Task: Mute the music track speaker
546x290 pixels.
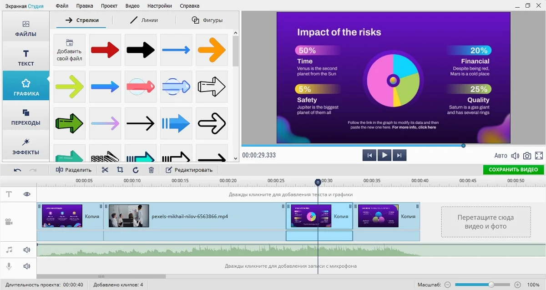Action: pyautogui.click(x=27, y=250)
